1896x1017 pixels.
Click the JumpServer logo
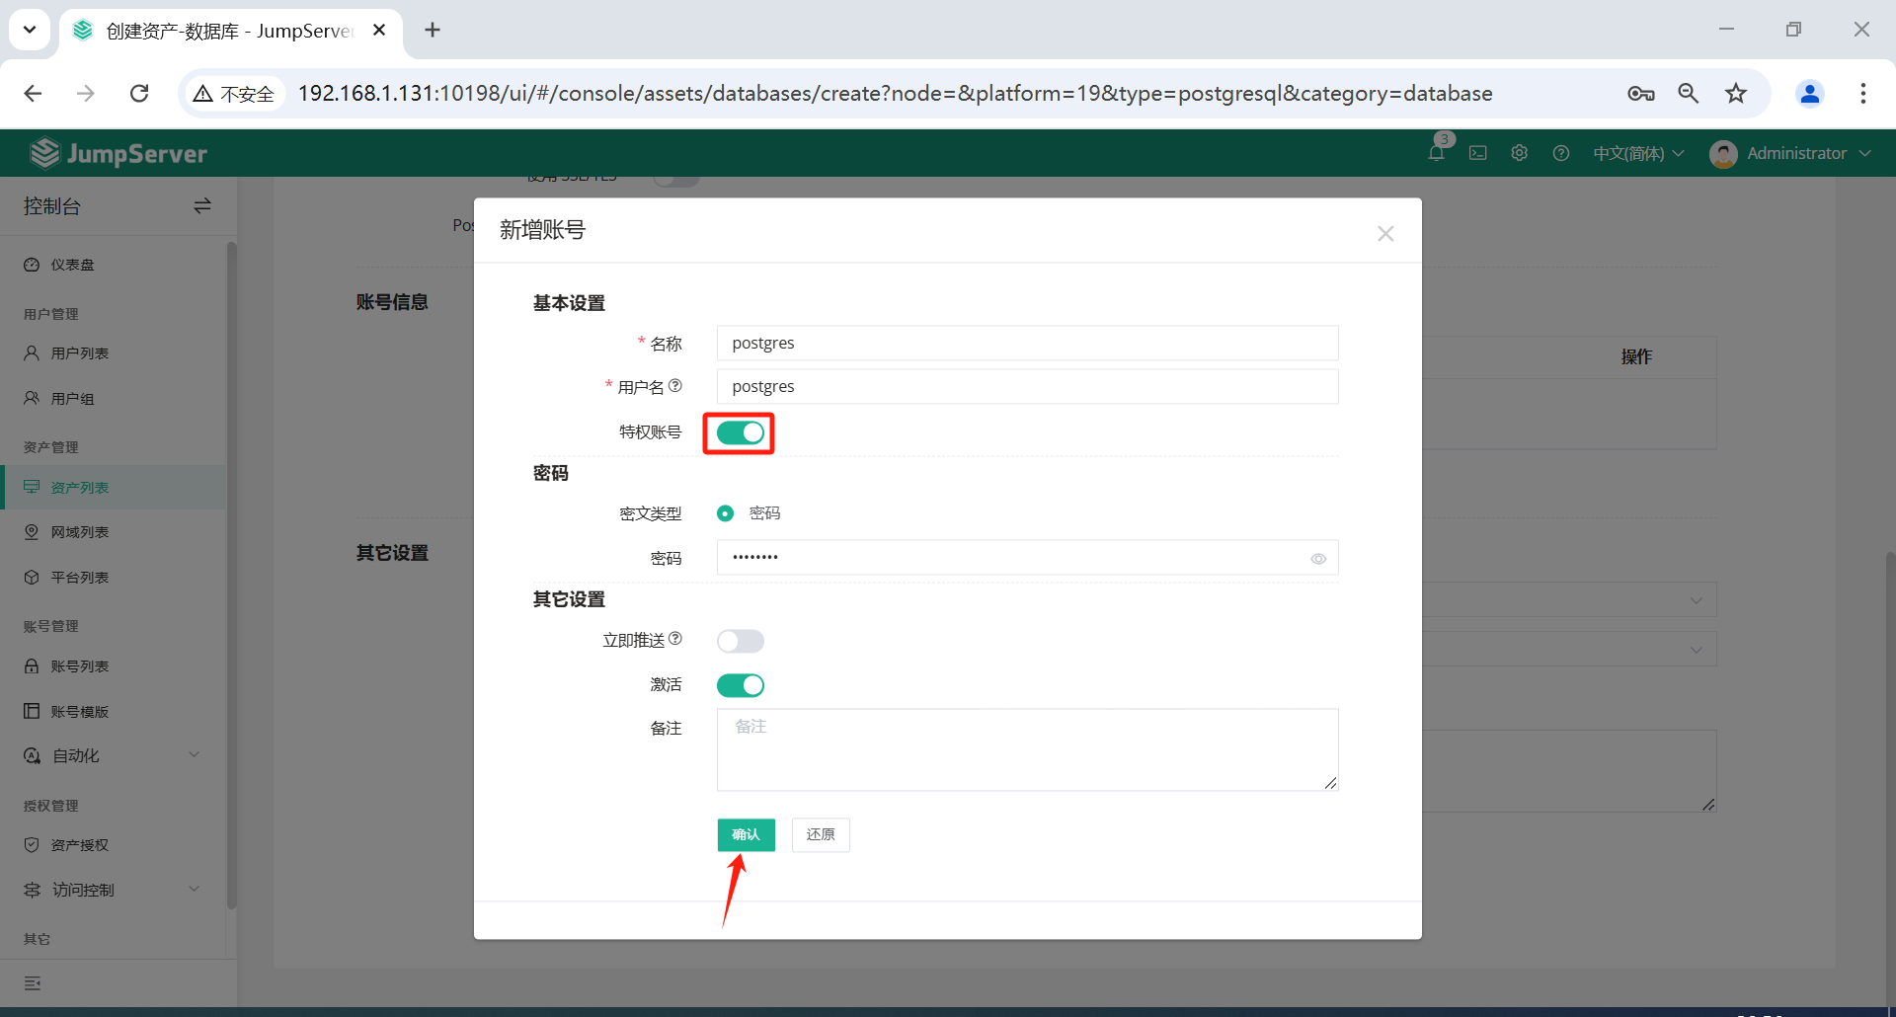118,153
